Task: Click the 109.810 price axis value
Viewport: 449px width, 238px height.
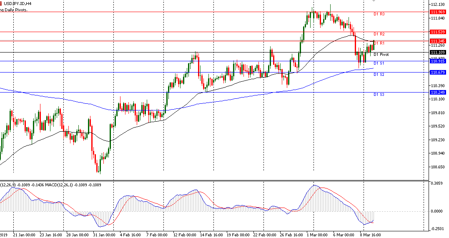Action: tap(438, 113)
